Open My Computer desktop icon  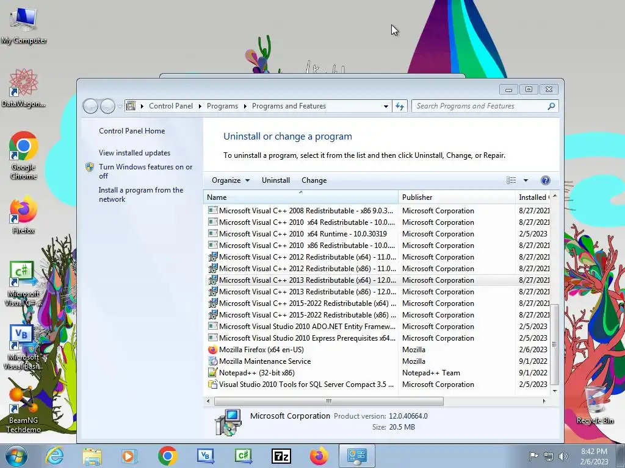coord(24,24)
